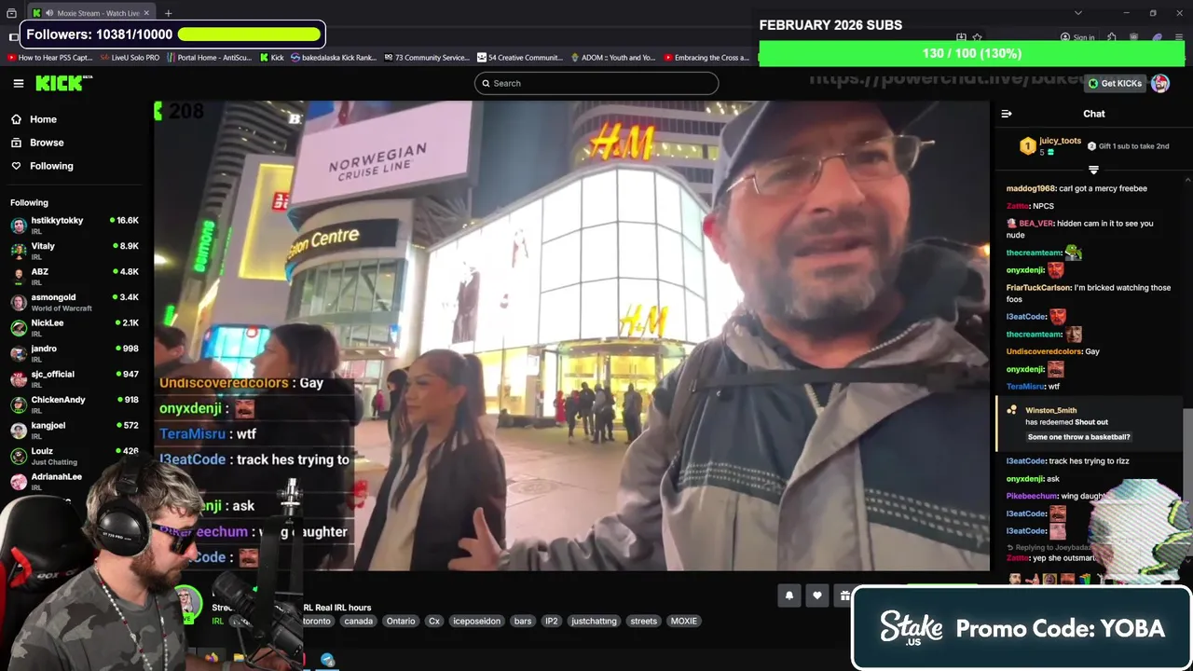Click juicy_toots in the leaderboard
1193x671 pixels.
(x=1060, y=141)
